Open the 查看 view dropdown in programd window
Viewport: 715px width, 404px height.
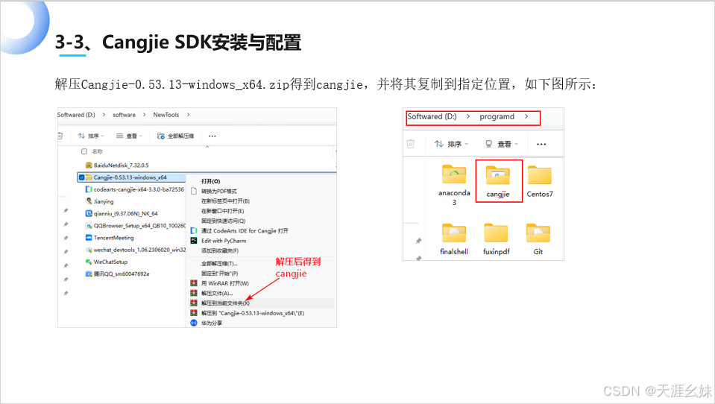point(502,144)
